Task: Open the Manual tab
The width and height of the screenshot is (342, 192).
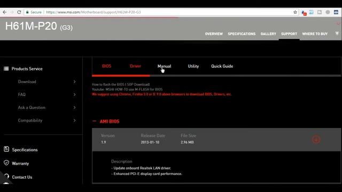Action: click(164, 66)
